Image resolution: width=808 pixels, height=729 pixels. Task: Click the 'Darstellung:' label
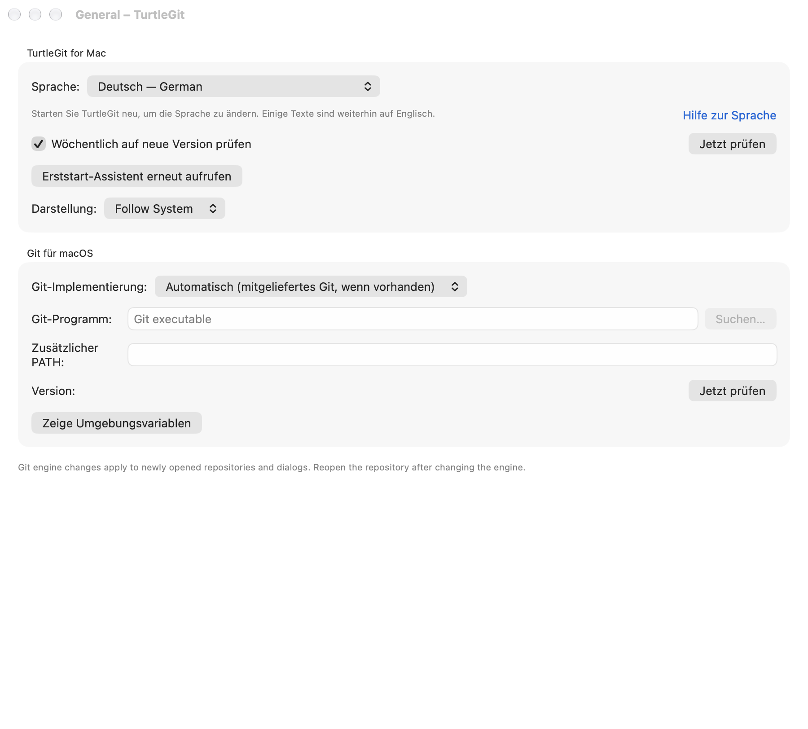(64, 209)
